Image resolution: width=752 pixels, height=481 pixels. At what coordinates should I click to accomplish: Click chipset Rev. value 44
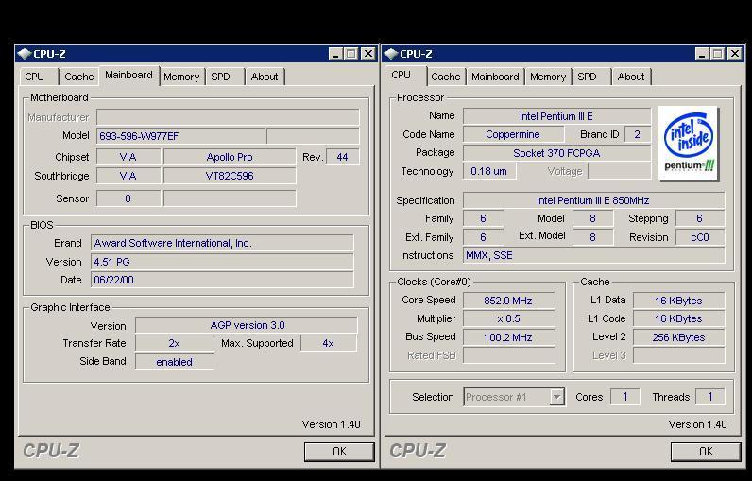pyautogui.click(x=342, y=157)
